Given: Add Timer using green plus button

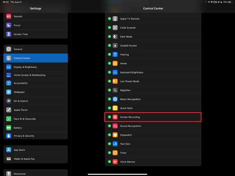Looking at the screenshot, I should coord(110,153).
